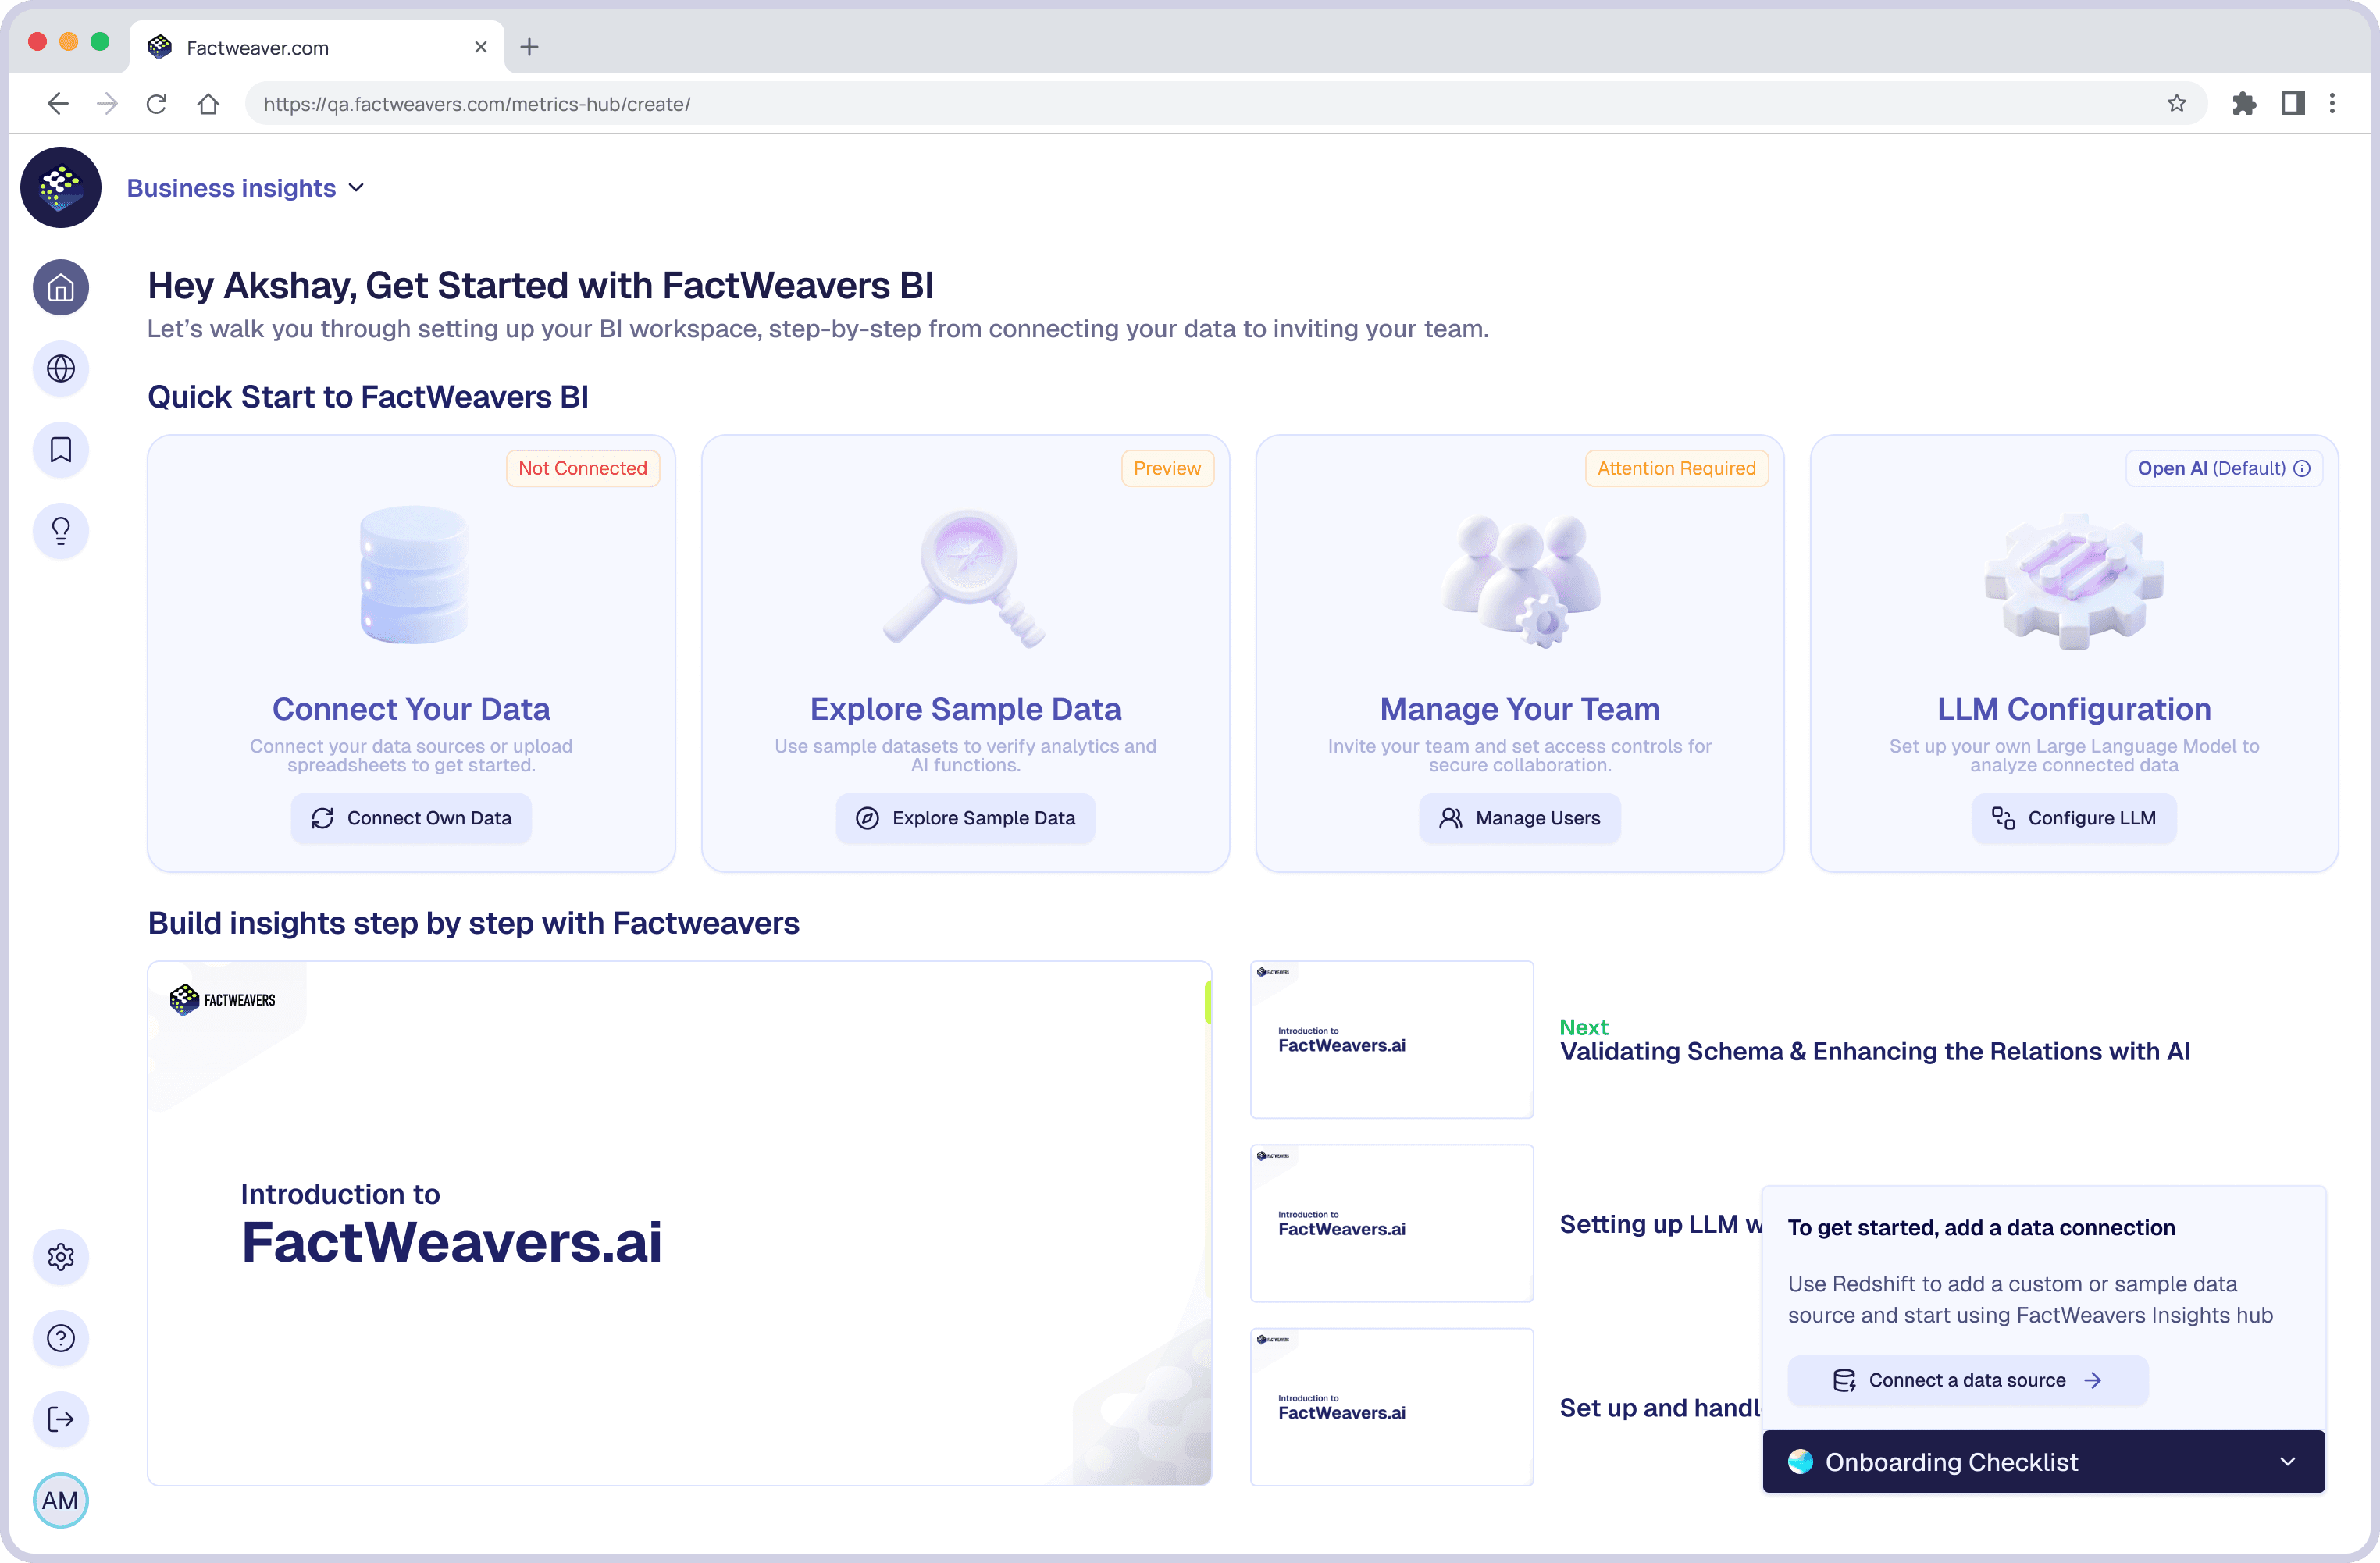
Task: Click the Connect Your Data heading
Action: click(x=411, y=709)
